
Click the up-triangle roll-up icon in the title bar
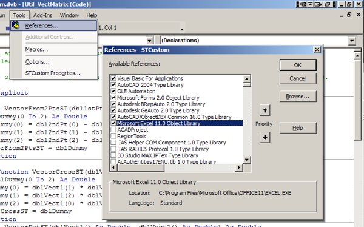coord(311,4)
